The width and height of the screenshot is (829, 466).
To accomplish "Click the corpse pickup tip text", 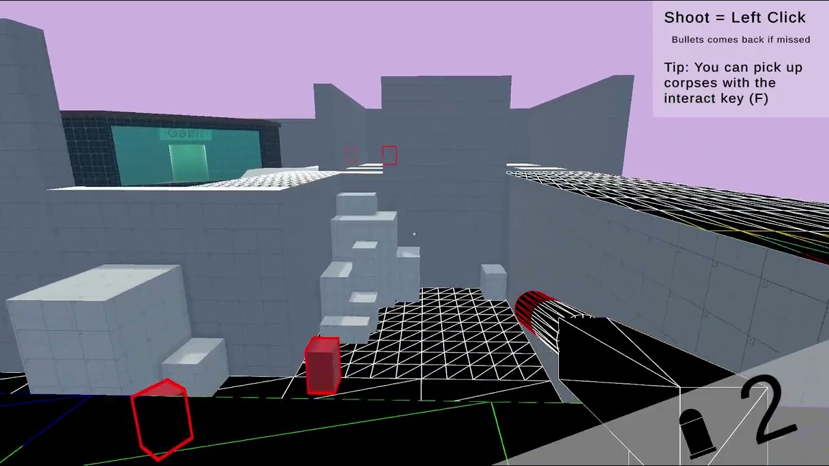I will (732, 83).
